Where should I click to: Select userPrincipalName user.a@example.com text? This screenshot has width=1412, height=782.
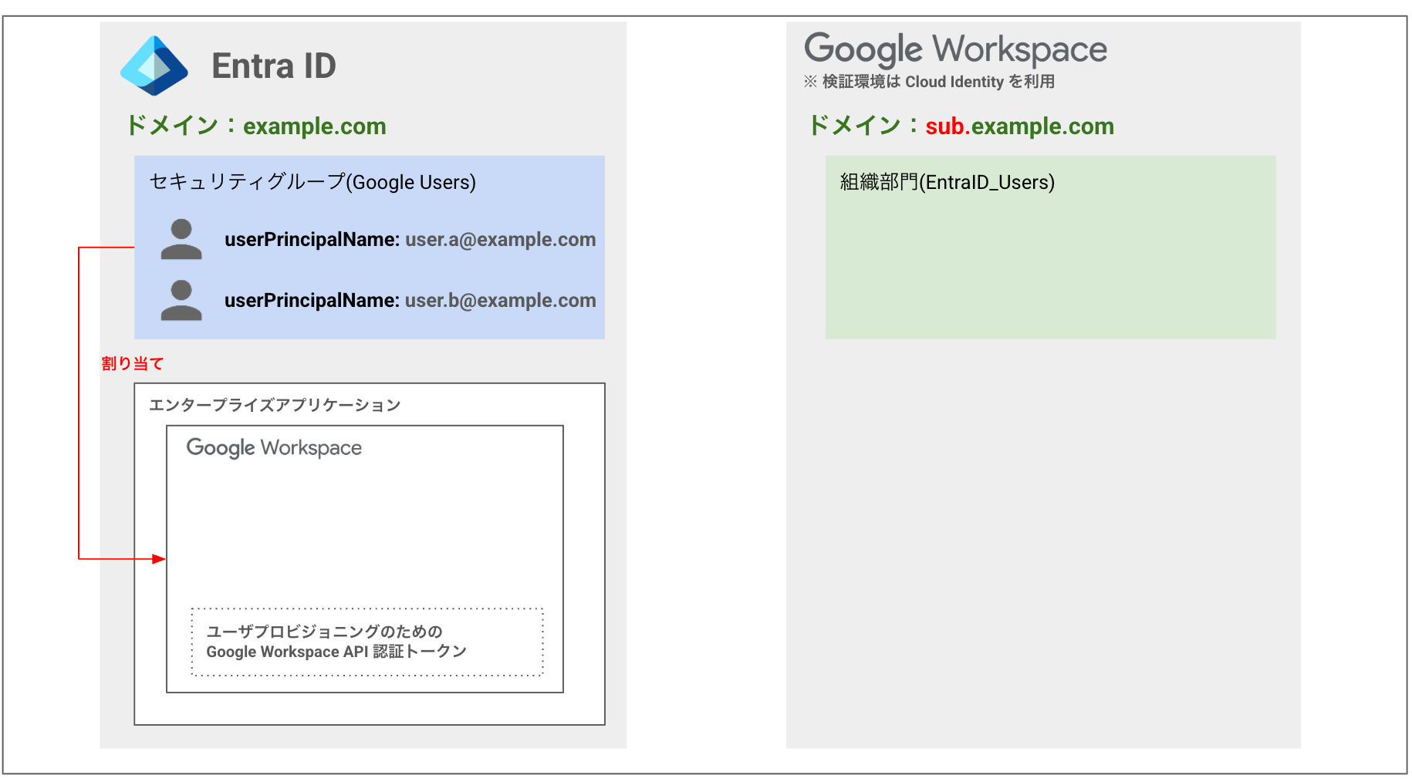pos(410,240)
